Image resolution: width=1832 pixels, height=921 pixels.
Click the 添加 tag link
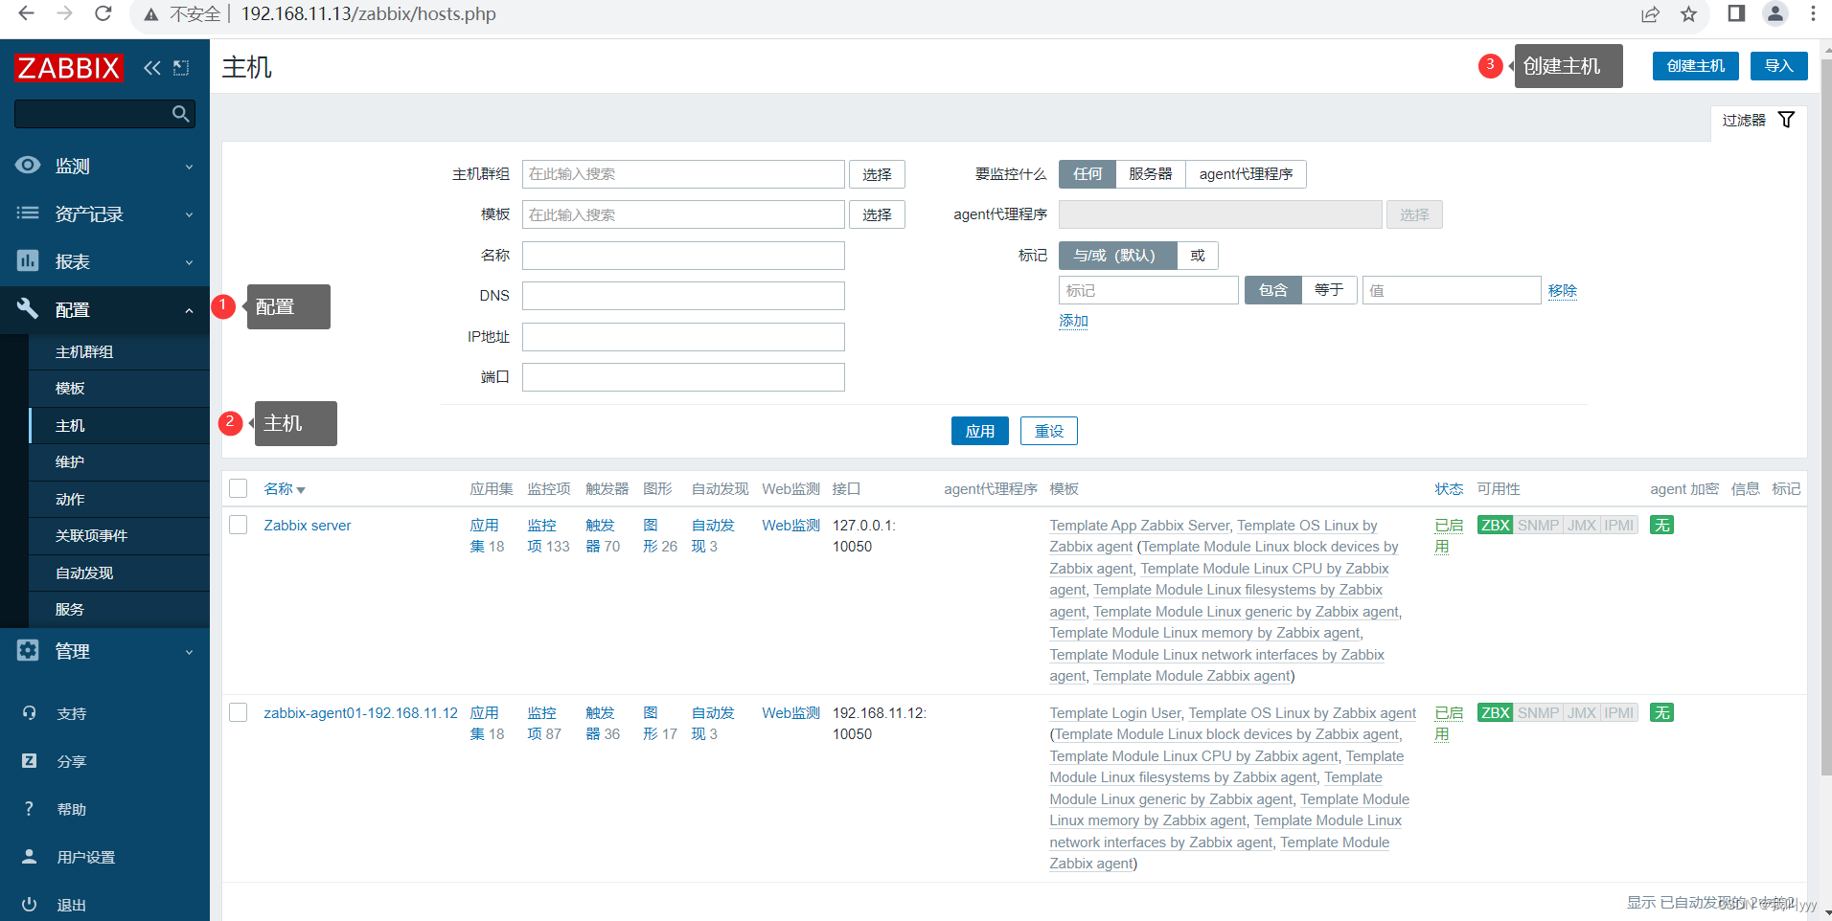coord(1073,321)
